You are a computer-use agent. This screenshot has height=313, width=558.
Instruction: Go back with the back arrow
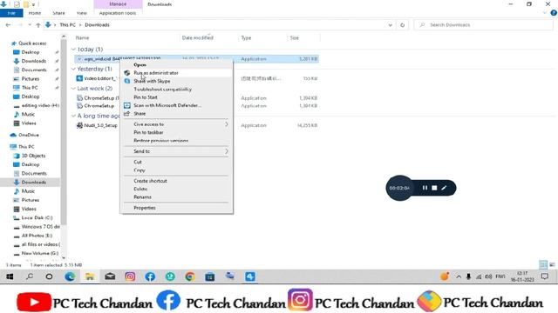pos(8,25)
